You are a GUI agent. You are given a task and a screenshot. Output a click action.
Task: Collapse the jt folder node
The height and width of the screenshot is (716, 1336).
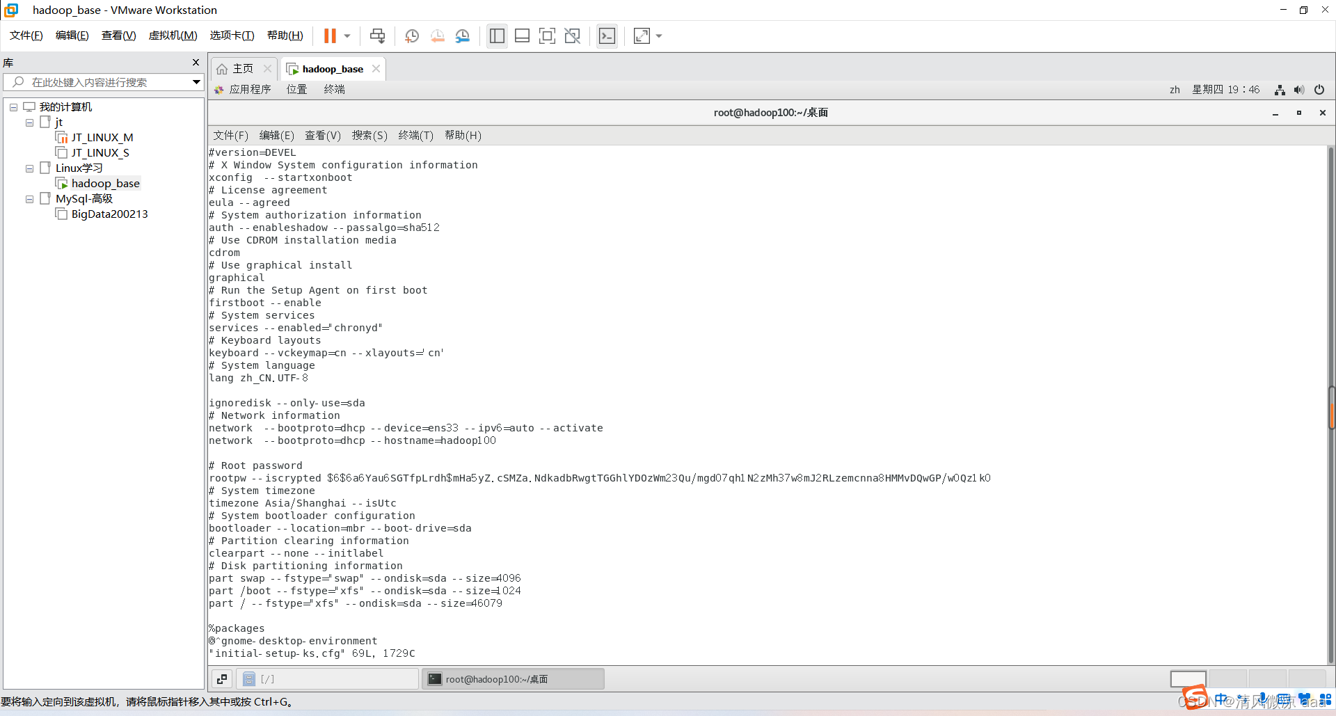(x=29, y=122)
